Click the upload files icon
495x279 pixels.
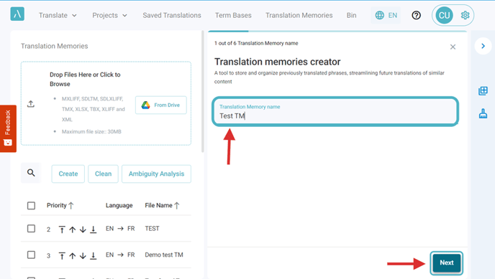pos(31,104)
